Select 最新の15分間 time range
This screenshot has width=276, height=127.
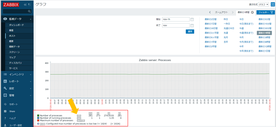(x=265, y=24)
